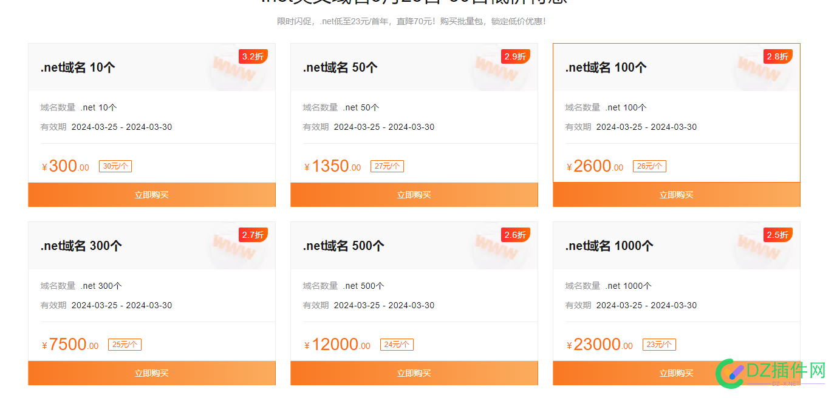The height and width of the screenshot is (398, 837).
Task: Click the ¥12000.00 price
Action: click(x=338, y=345)
